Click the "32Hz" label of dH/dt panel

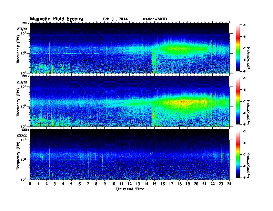(x=26, y=23)
